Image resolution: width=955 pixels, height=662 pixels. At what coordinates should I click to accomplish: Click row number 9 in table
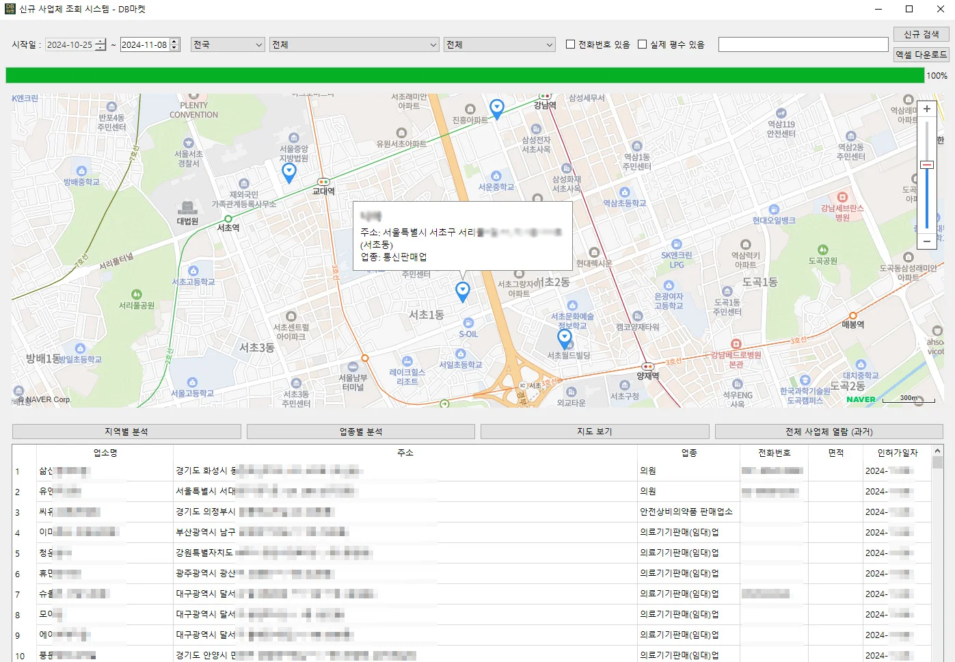click(x=18, y=635)
